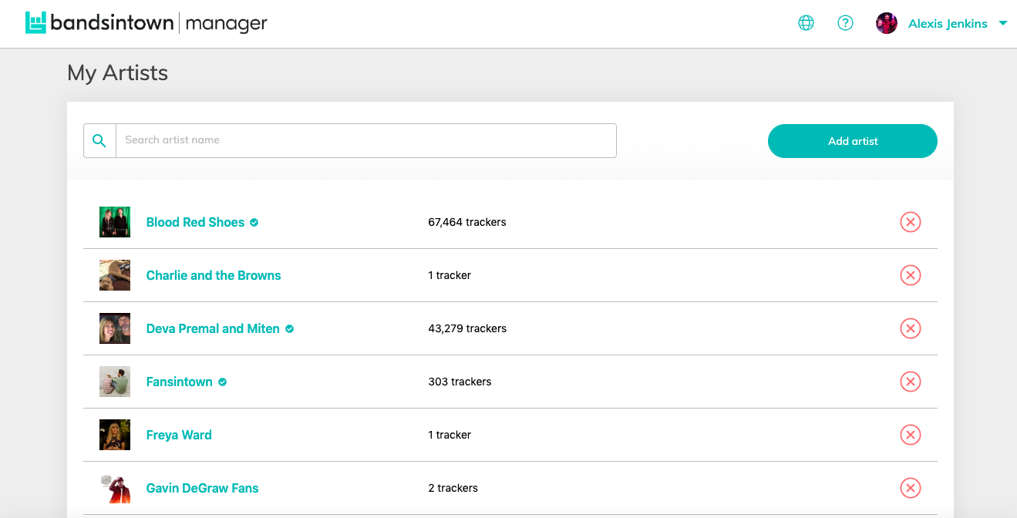Image resolution: width=1017 pixels, height=518 pixels.
Task: Open Charlie and the Browns artist page
Action: (214, 275)
